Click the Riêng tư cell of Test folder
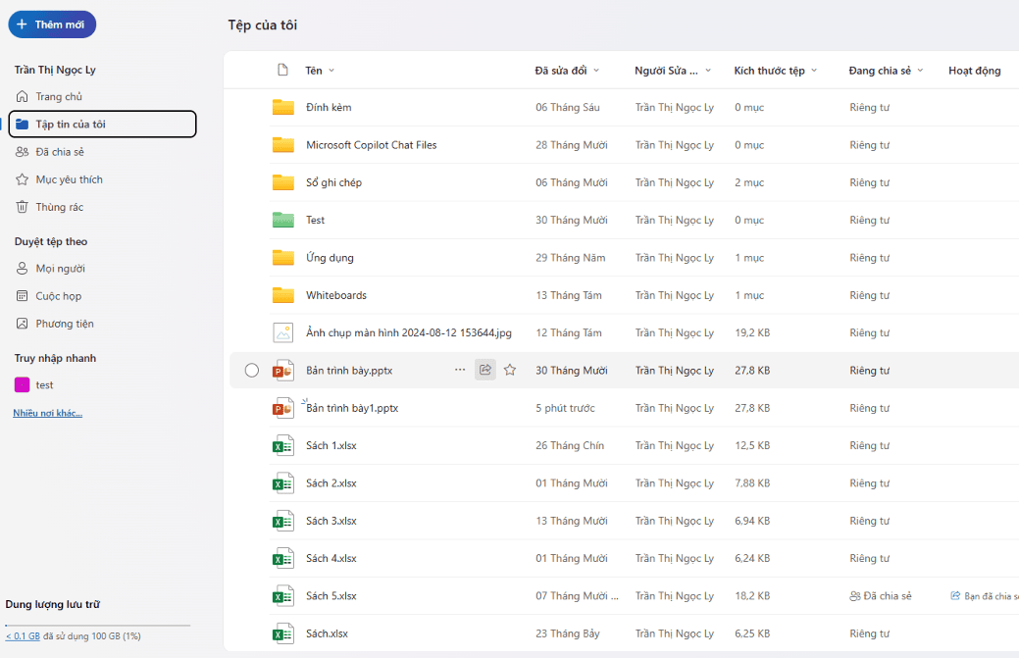This screenshot has height=658, width=1019. click(870, 221)
